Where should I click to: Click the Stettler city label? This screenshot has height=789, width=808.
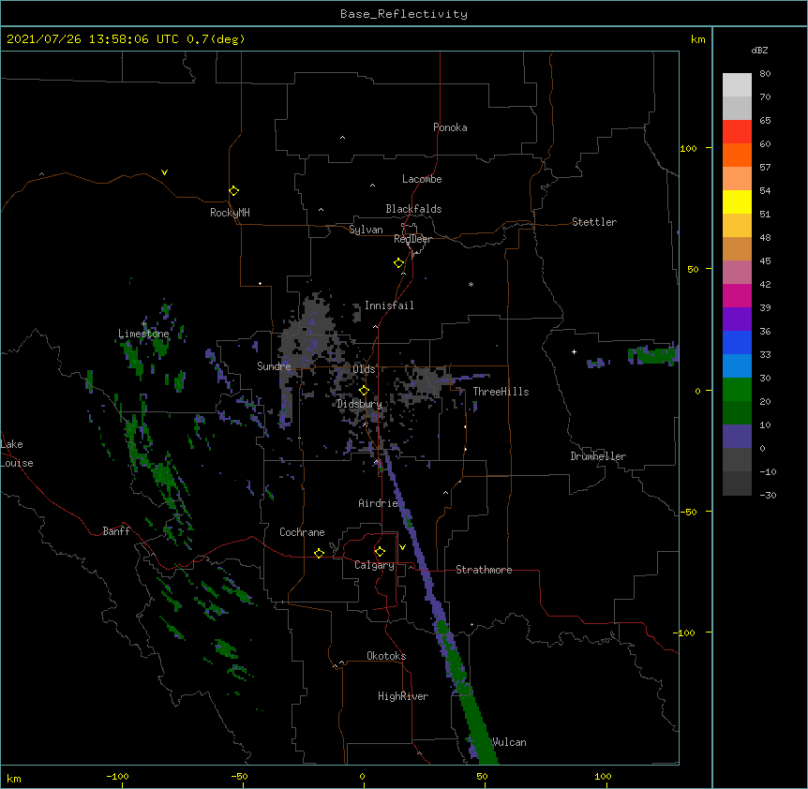(594, 222)
